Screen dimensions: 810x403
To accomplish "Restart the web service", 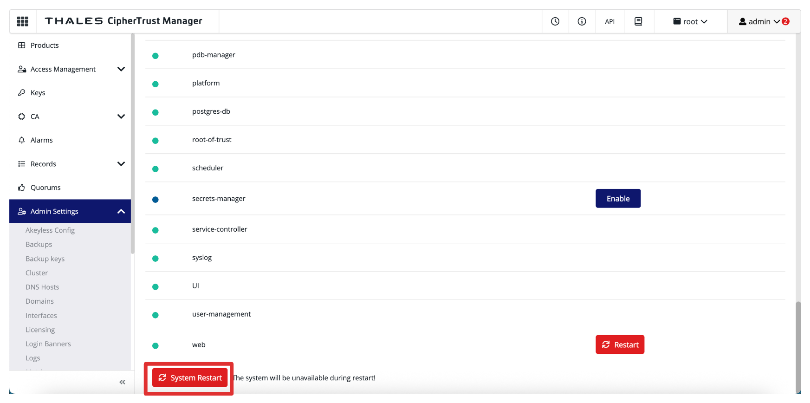I will pos(620,344).
